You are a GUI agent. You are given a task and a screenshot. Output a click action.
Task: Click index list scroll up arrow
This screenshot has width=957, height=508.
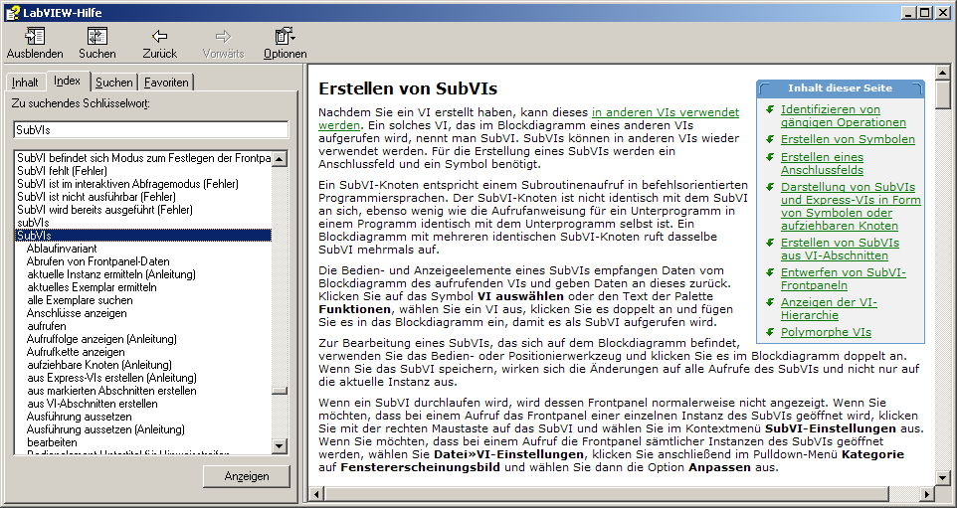279,159
